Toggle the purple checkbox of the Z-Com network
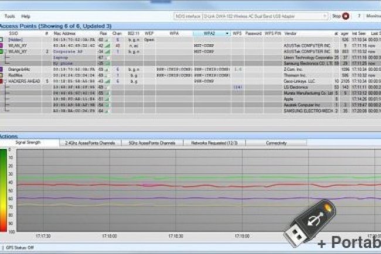Viewport: 381px width, 254px height. click(1, 69)
